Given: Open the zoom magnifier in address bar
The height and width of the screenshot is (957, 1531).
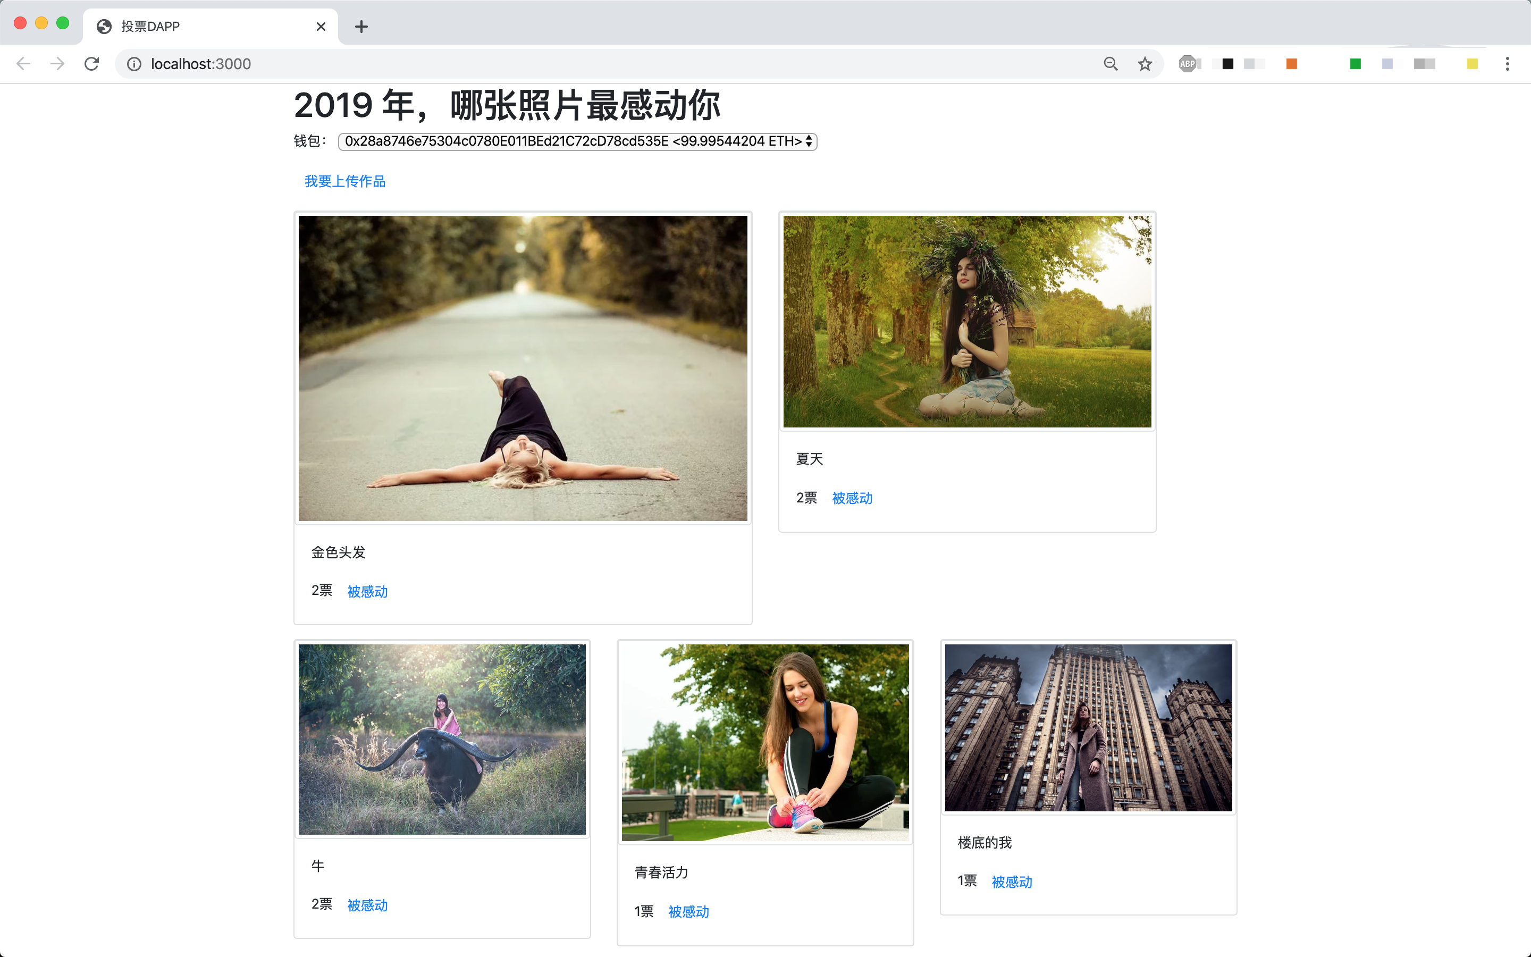Looking at the screenshot, I should pos(1111,64).
